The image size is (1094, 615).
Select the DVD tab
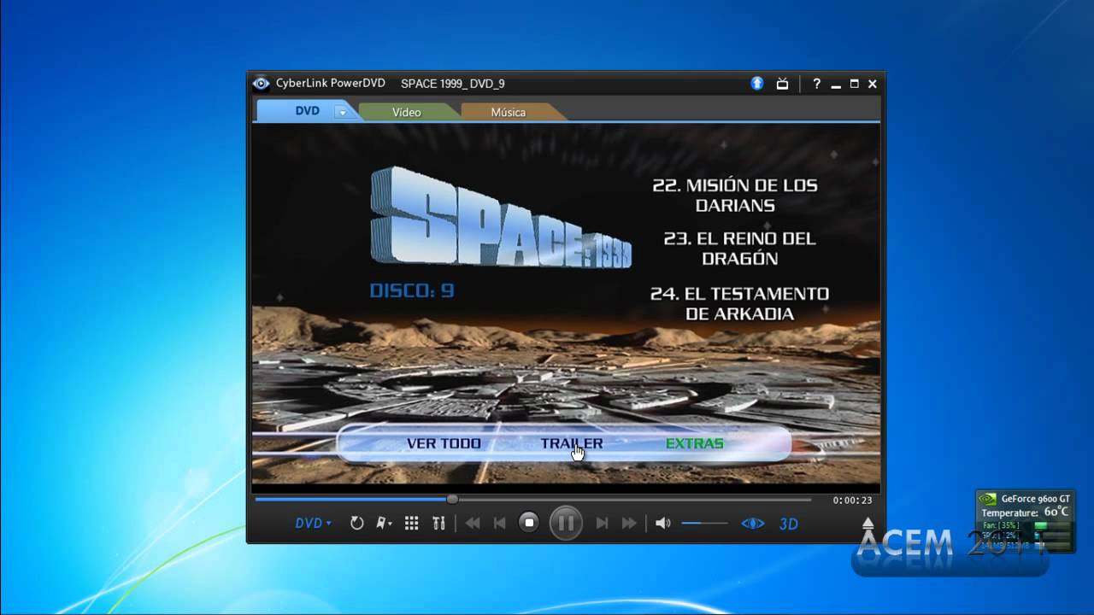click(x=307, y=111)
